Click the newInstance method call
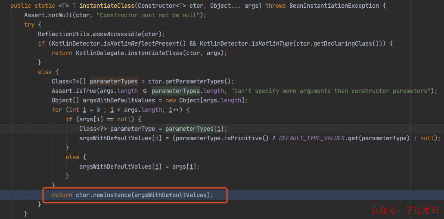The image size is (444, 219). click(112, 195)
